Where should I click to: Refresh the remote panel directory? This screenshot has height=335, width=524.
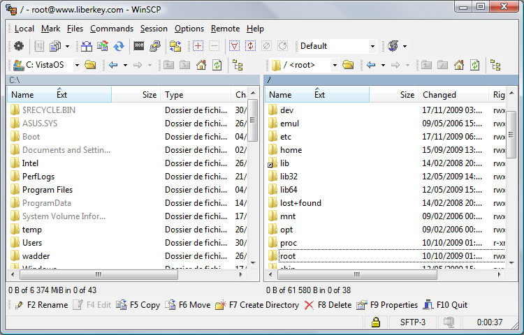click(x=474, y=65)
